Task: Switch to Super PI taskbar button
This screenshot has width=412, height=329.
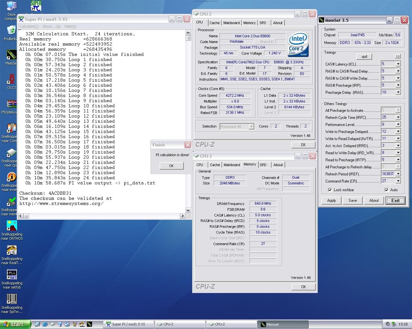Action: click(x=129, y=324)
